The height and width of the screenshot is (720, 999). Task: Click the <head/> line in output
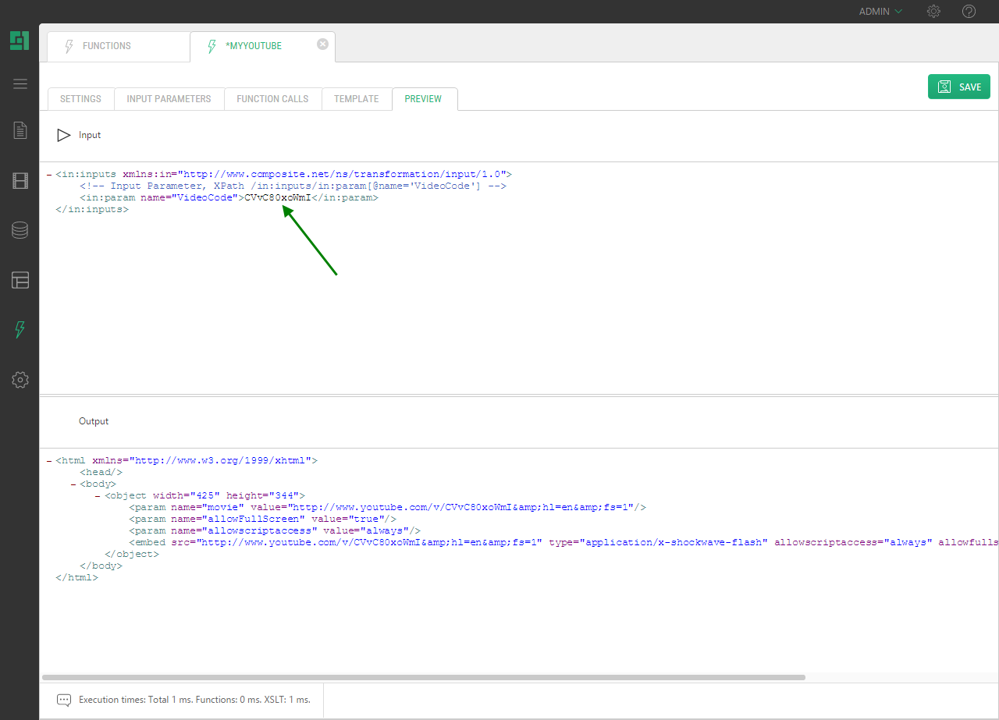pos(101,473)
